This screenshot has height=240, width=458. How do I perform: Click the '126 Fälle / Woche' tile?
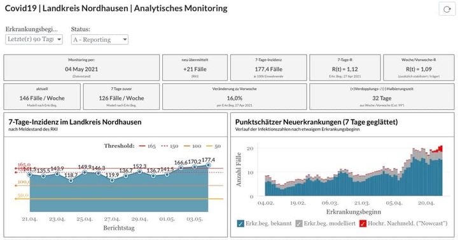point(121,97)
